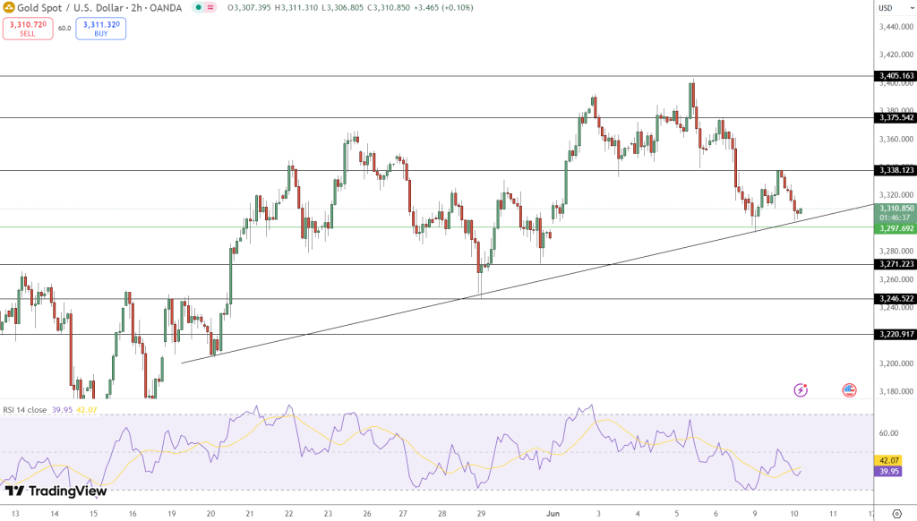Click the Jun label on time axis
Screen dimensions: 917x521
[553, 514]
